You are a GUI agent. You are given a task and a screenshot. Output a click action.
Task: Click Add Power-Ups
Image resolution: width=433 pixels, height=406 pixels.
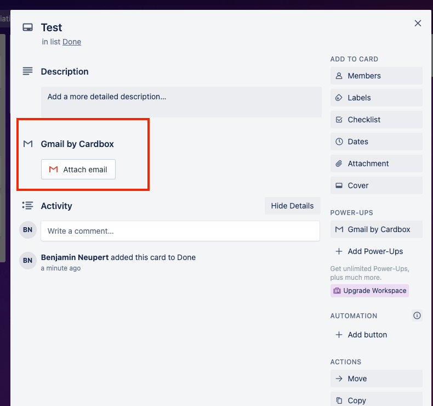(x=376, y=251)
